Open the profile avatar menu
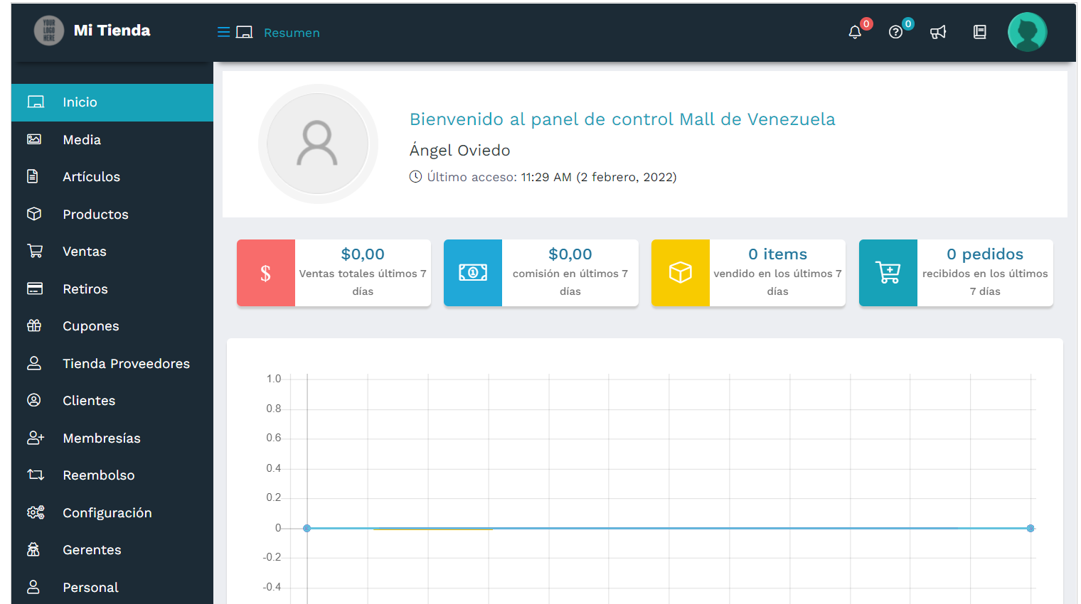Screen dimensions: 1081x604 (x=1027, y=32)
